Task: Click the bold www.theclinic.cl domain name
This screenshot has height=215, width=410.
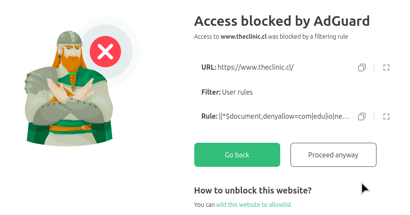Action: tap(244, 37)
